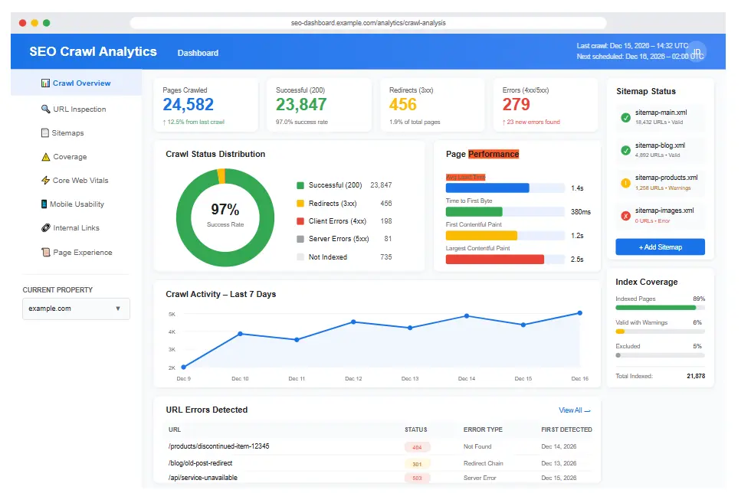
Task: Open URL Inspection from the sidebar
Action: tap(77, 109)
